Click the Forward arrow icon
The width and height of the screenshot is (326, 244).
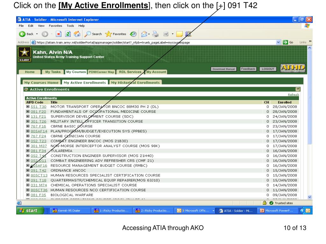click(45, 34)
